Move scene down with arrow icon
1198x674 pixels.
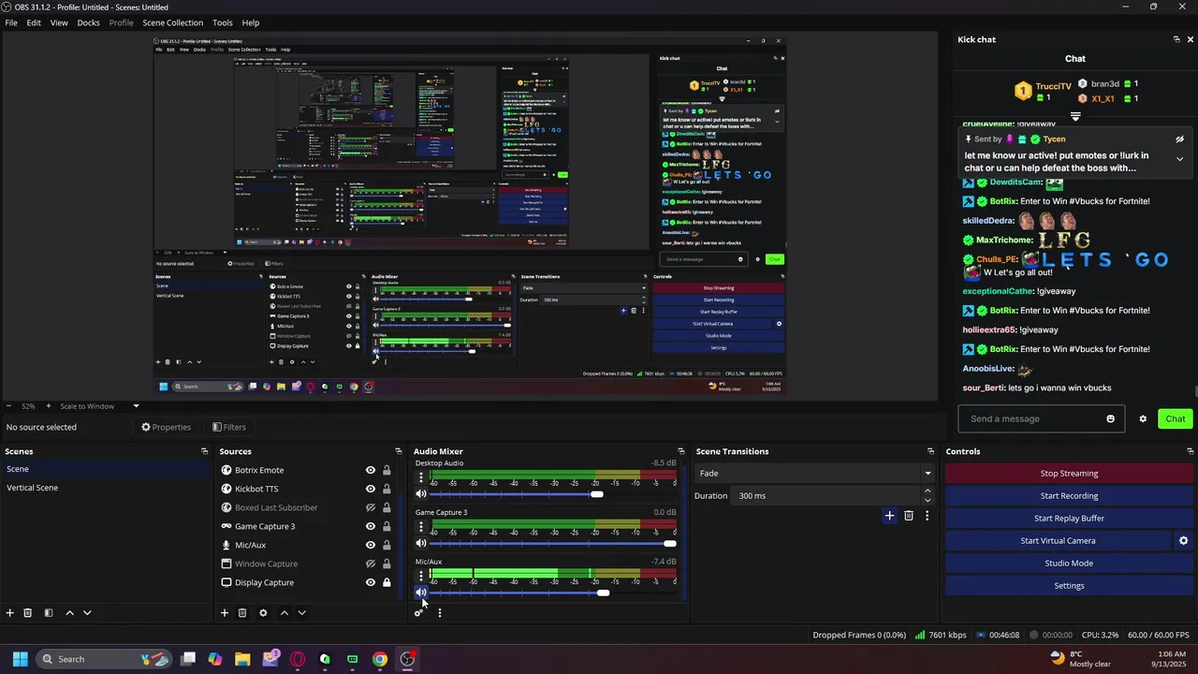tap(87, 613)
